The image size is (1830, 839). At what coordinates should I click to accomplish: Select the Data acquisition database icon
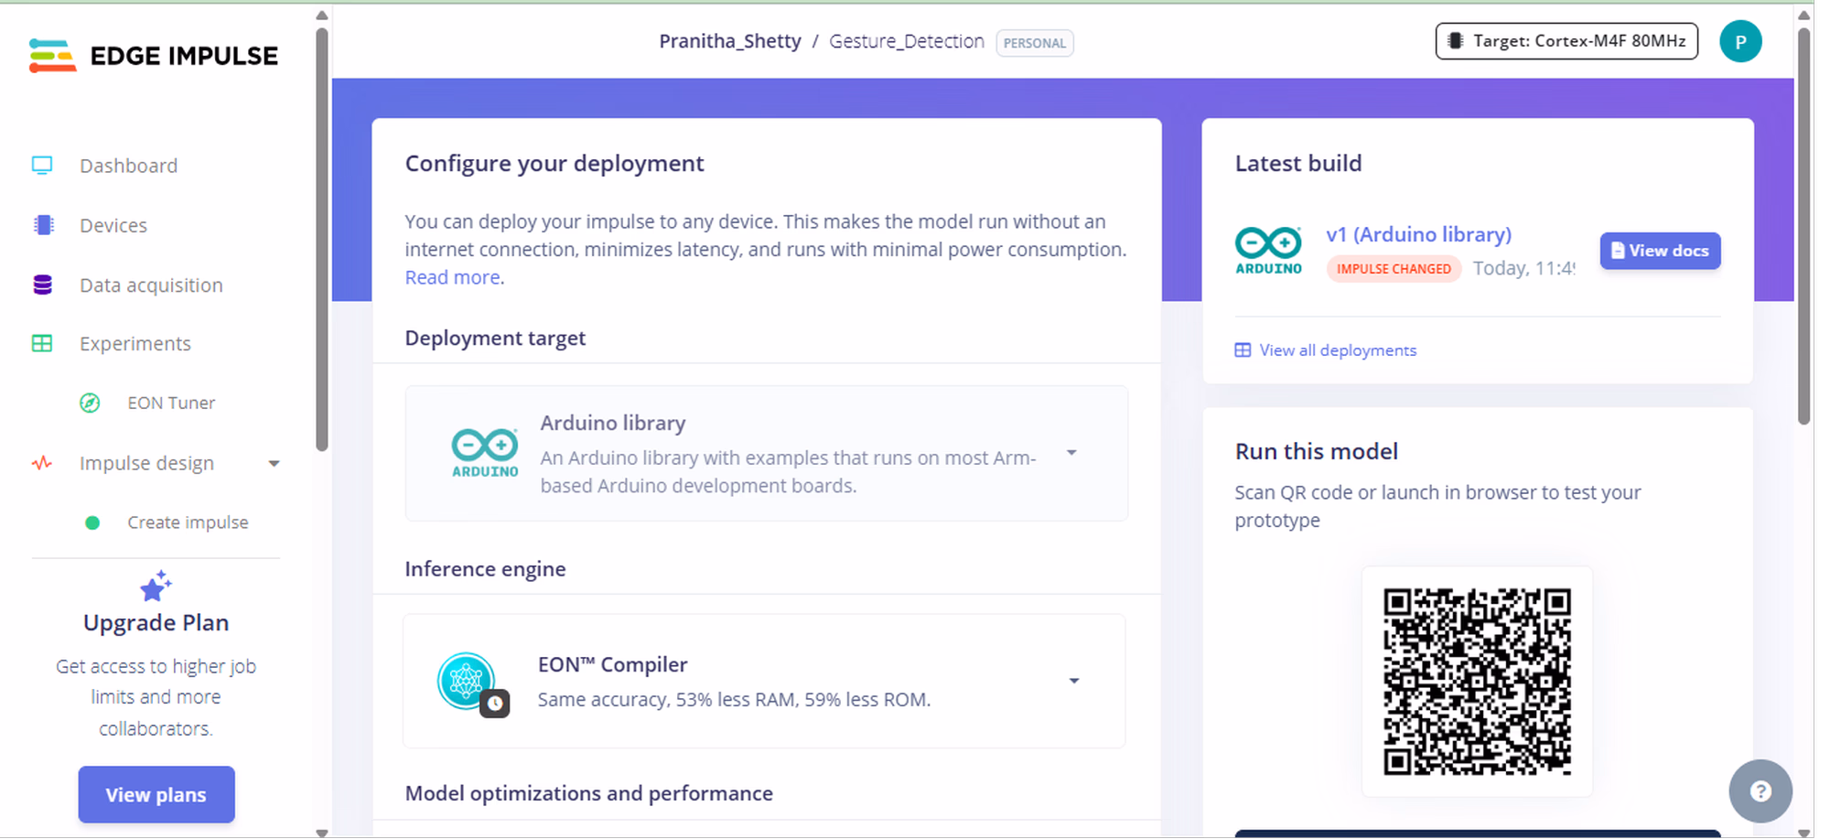(42, 285)
